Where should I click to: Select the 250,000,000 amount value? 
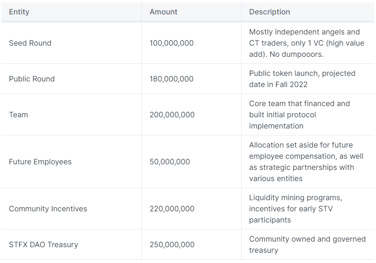click(x=172, y=244)
